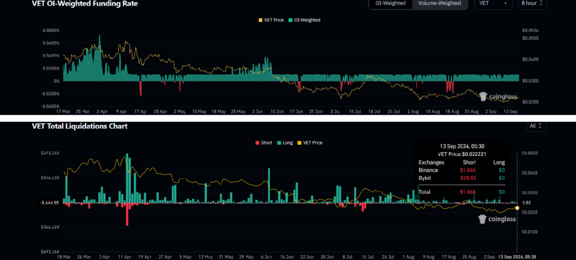Switch to the Volume-Weighted tab
This screenshot has width=576, height=260.
[440, 3]
